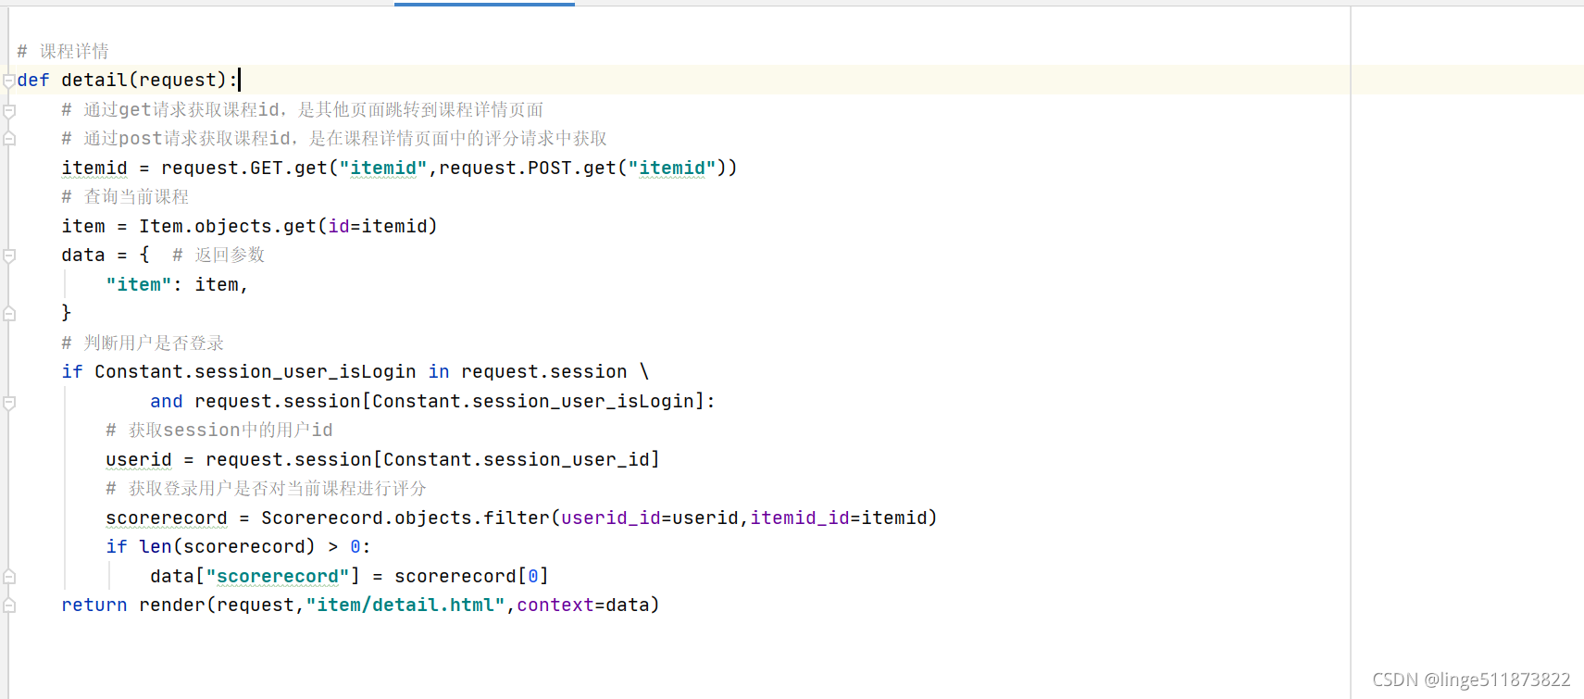Viewport: 1584px width, 699px height.
Task: Click the '# 返回参数' comment
Action: (218, 255)
